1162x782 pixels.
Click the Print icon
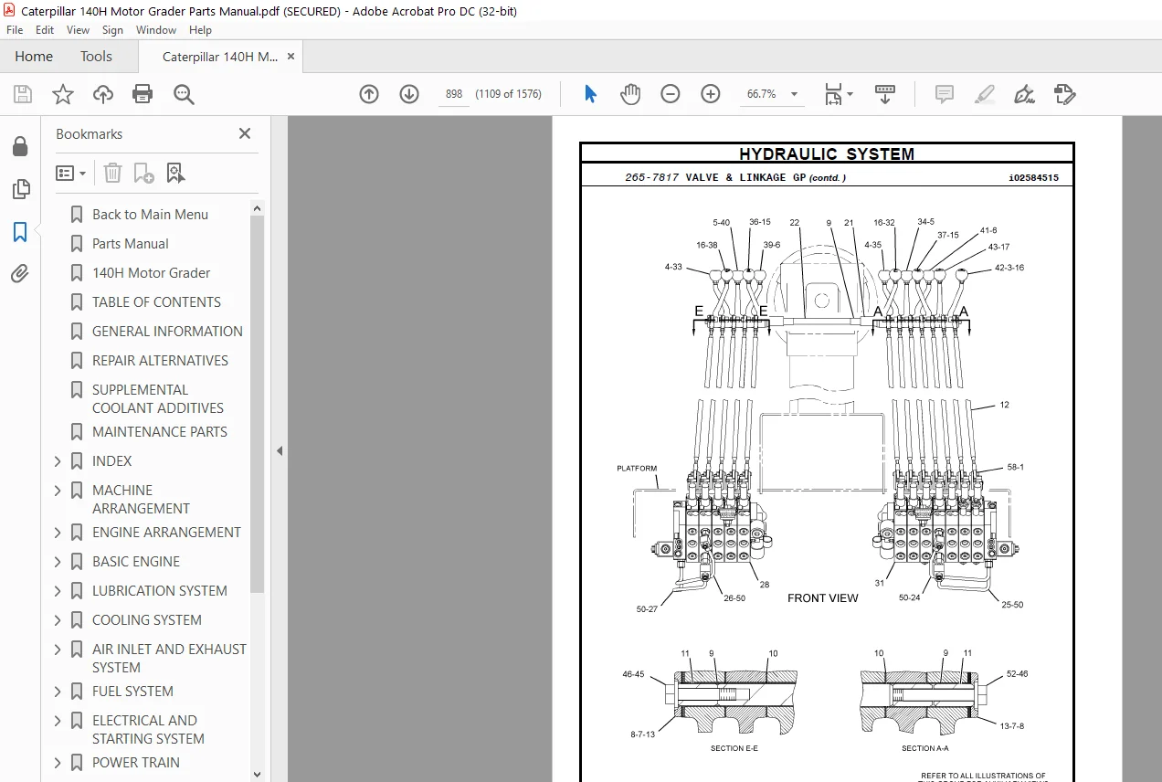(x=143, y=94)
